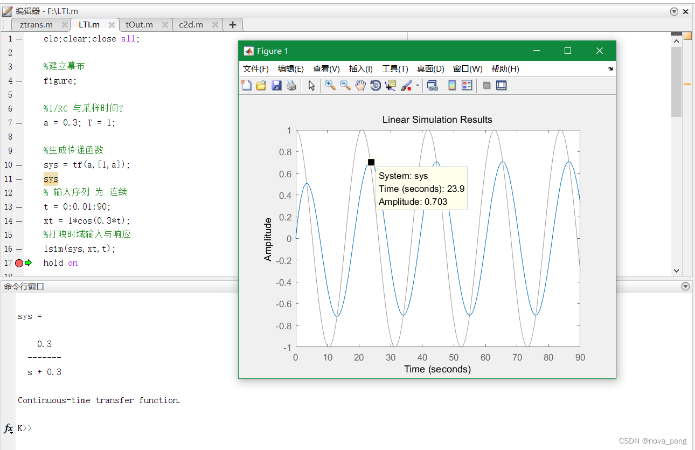
Task: Click 'Linear Simulation Results' plot title
Action: coord(437,120)
